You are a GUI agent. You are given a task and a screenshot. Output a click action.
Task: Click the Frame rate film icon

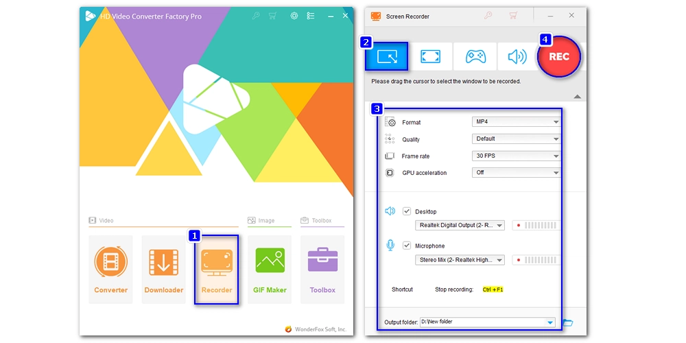tap(390, 156)
